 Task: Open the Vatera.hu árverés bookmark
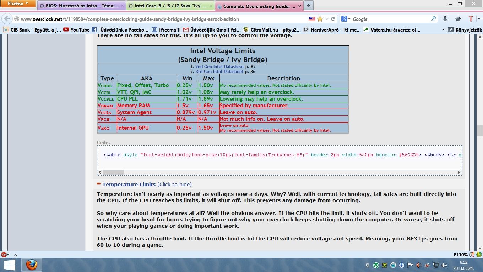coord(392,30)
